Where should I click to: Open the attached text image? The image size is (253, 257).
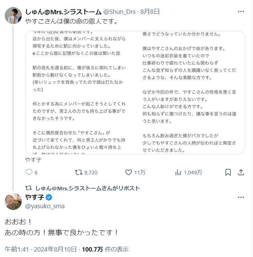tap(135, 92)
